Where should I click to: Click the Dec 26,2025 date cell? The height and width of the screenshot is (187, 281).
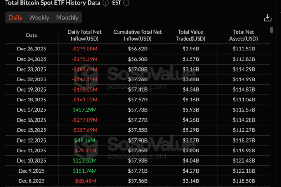point(31,49)
